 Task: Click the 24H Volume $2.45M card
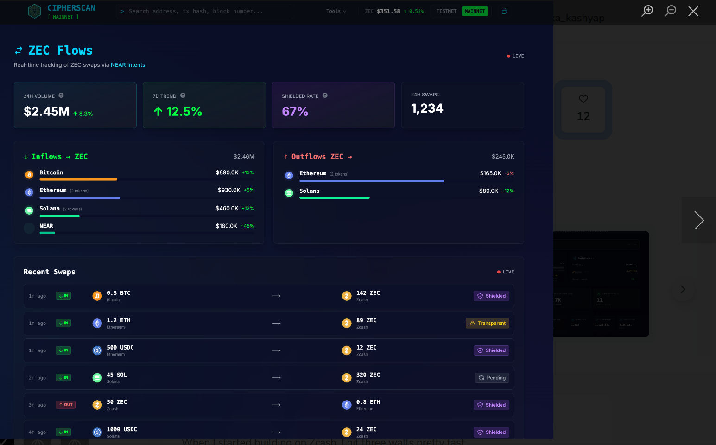click(75, 105)
